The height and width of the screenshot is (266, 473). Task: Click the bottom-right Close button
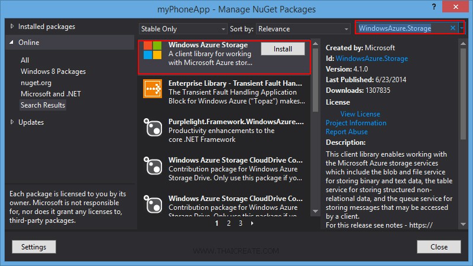pyautogui.click(x=439, y=246)
